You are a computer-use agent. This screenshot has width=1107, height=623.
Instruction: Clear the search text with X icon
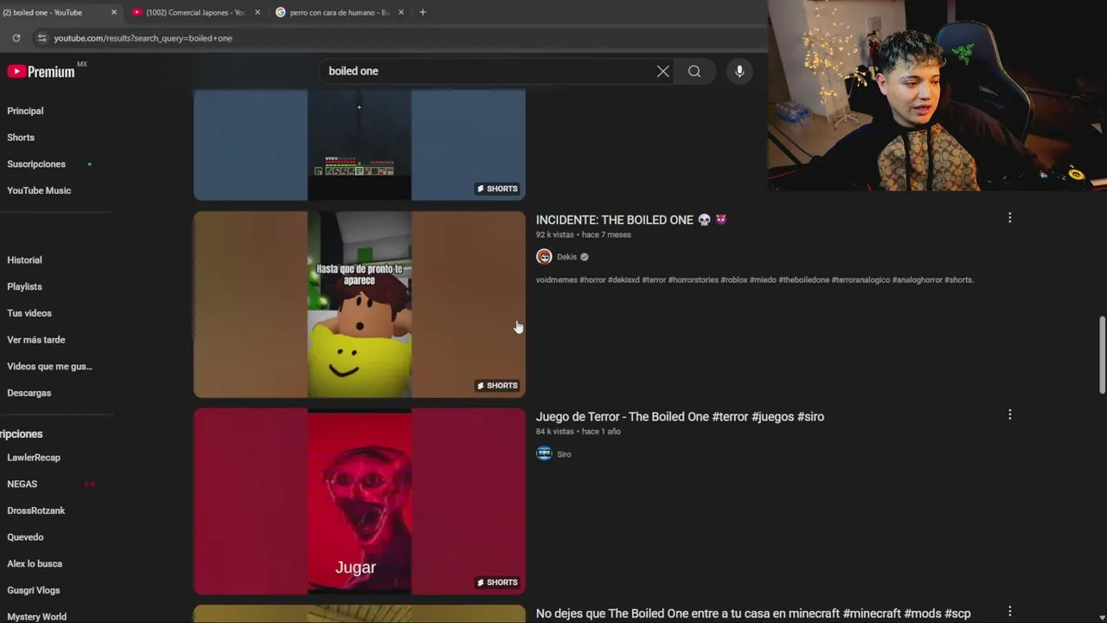coord(662,71)
